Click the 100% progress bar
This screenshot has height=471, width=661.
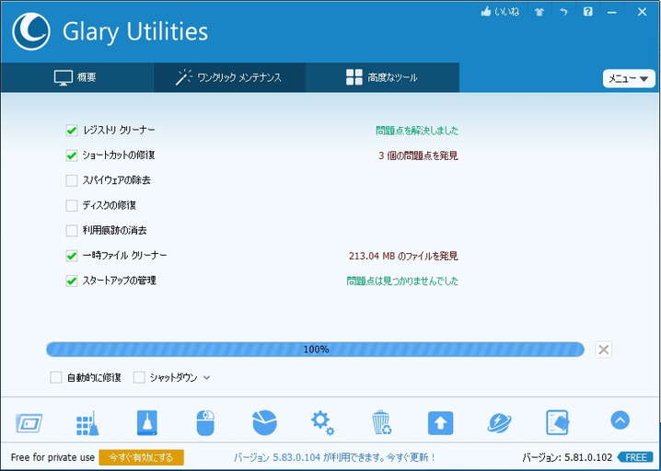point(316,350)
